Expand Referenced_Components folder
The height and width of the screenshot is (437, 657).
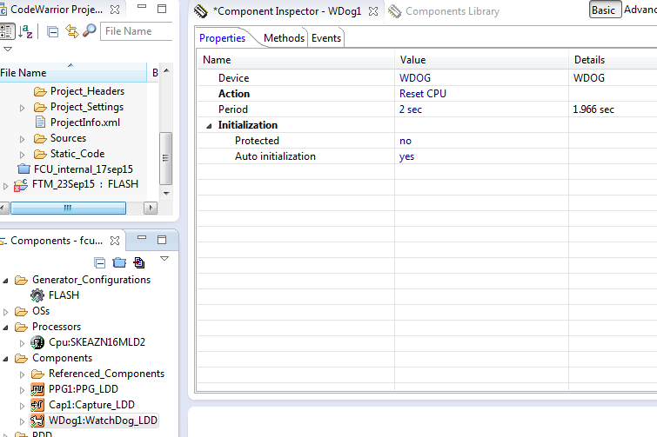(23, 374)
